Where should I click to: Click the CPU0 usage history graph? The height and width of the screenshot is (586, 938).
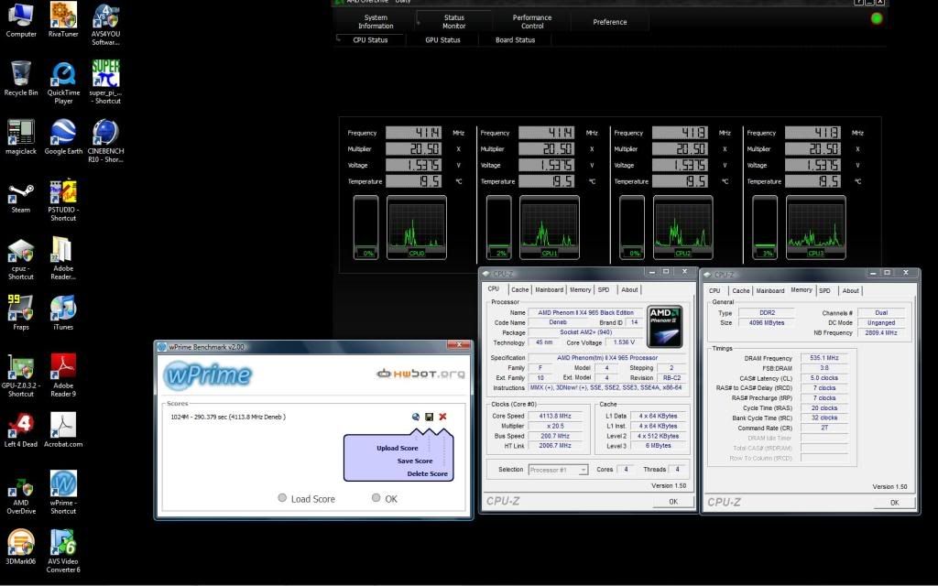417,227
